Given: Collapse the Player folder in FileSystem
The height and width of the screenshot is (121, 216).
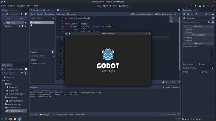Looking at the screenshot, I should click(x=4, y=84).
